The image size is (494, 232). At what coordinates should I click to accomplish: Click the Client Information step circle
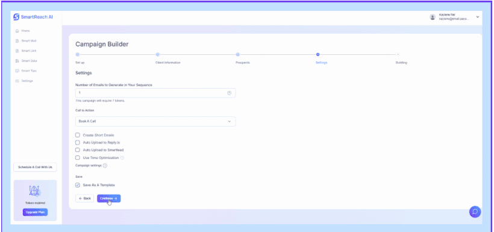pyautogui.click(x=158, y=54)
